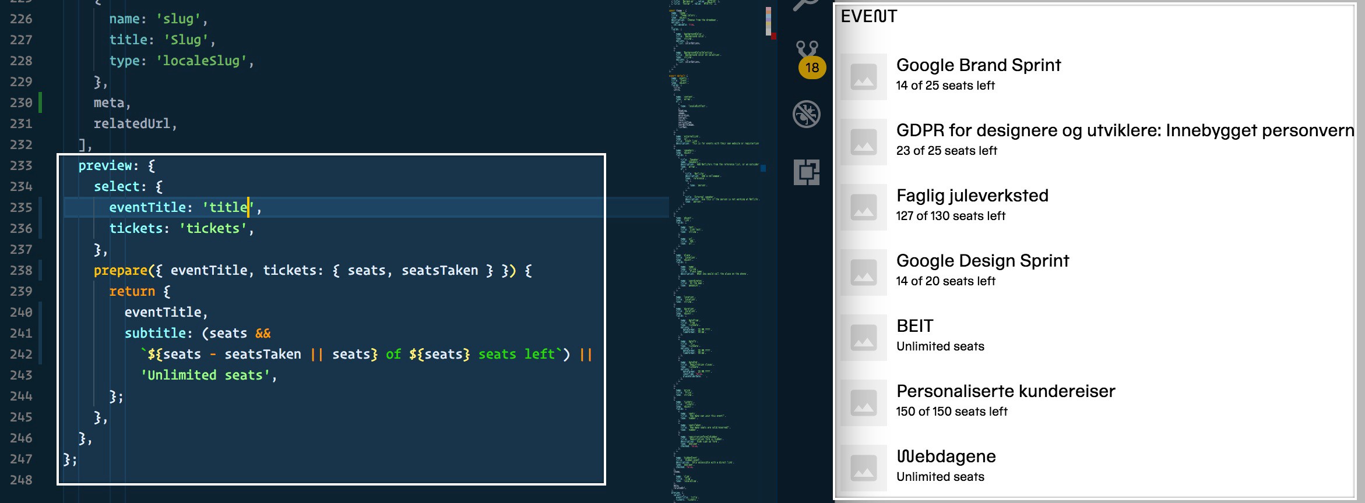The height and width of the screenshot is (503, 1365).
Task: Open the Google Brand Sprint event title
Action: [x=979, y=65]
